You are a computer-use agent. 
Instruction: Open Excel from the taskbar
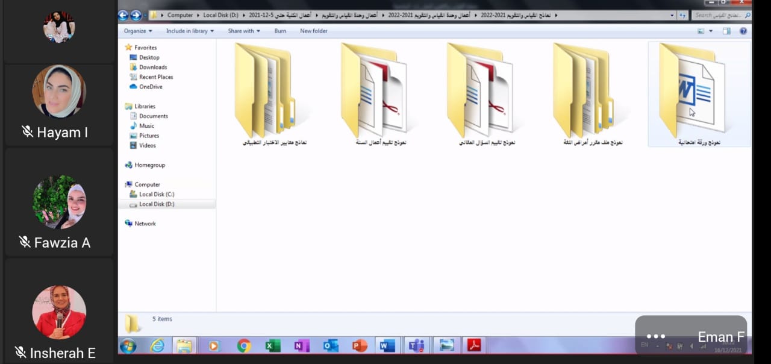(x=273, y=345)
